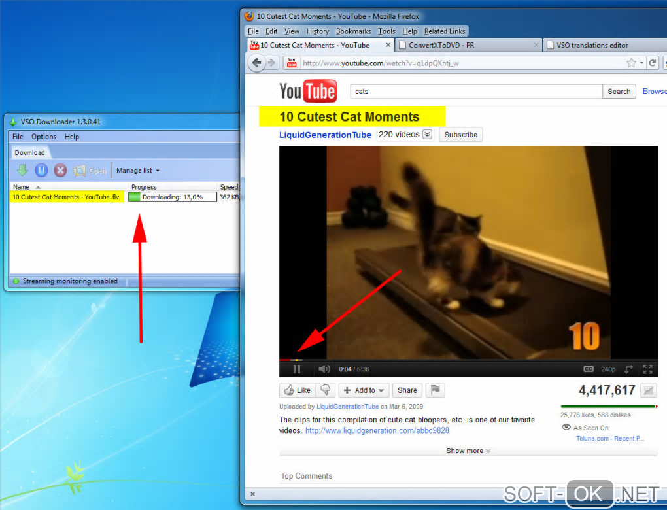Click the Downloading 13,0% progress bar
The width and height of the screenshot is (667, 510).
pos(173,197)
